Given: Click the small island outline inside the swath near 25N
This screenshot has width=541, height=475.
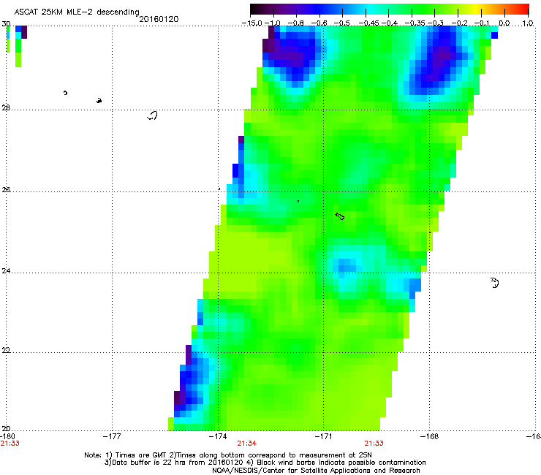Looking at the screenshot, I should tap(339, 216).
